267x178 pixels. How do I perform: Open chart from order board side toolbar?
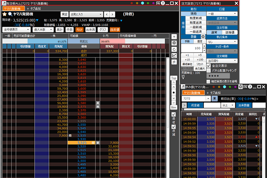click(174, 56)
